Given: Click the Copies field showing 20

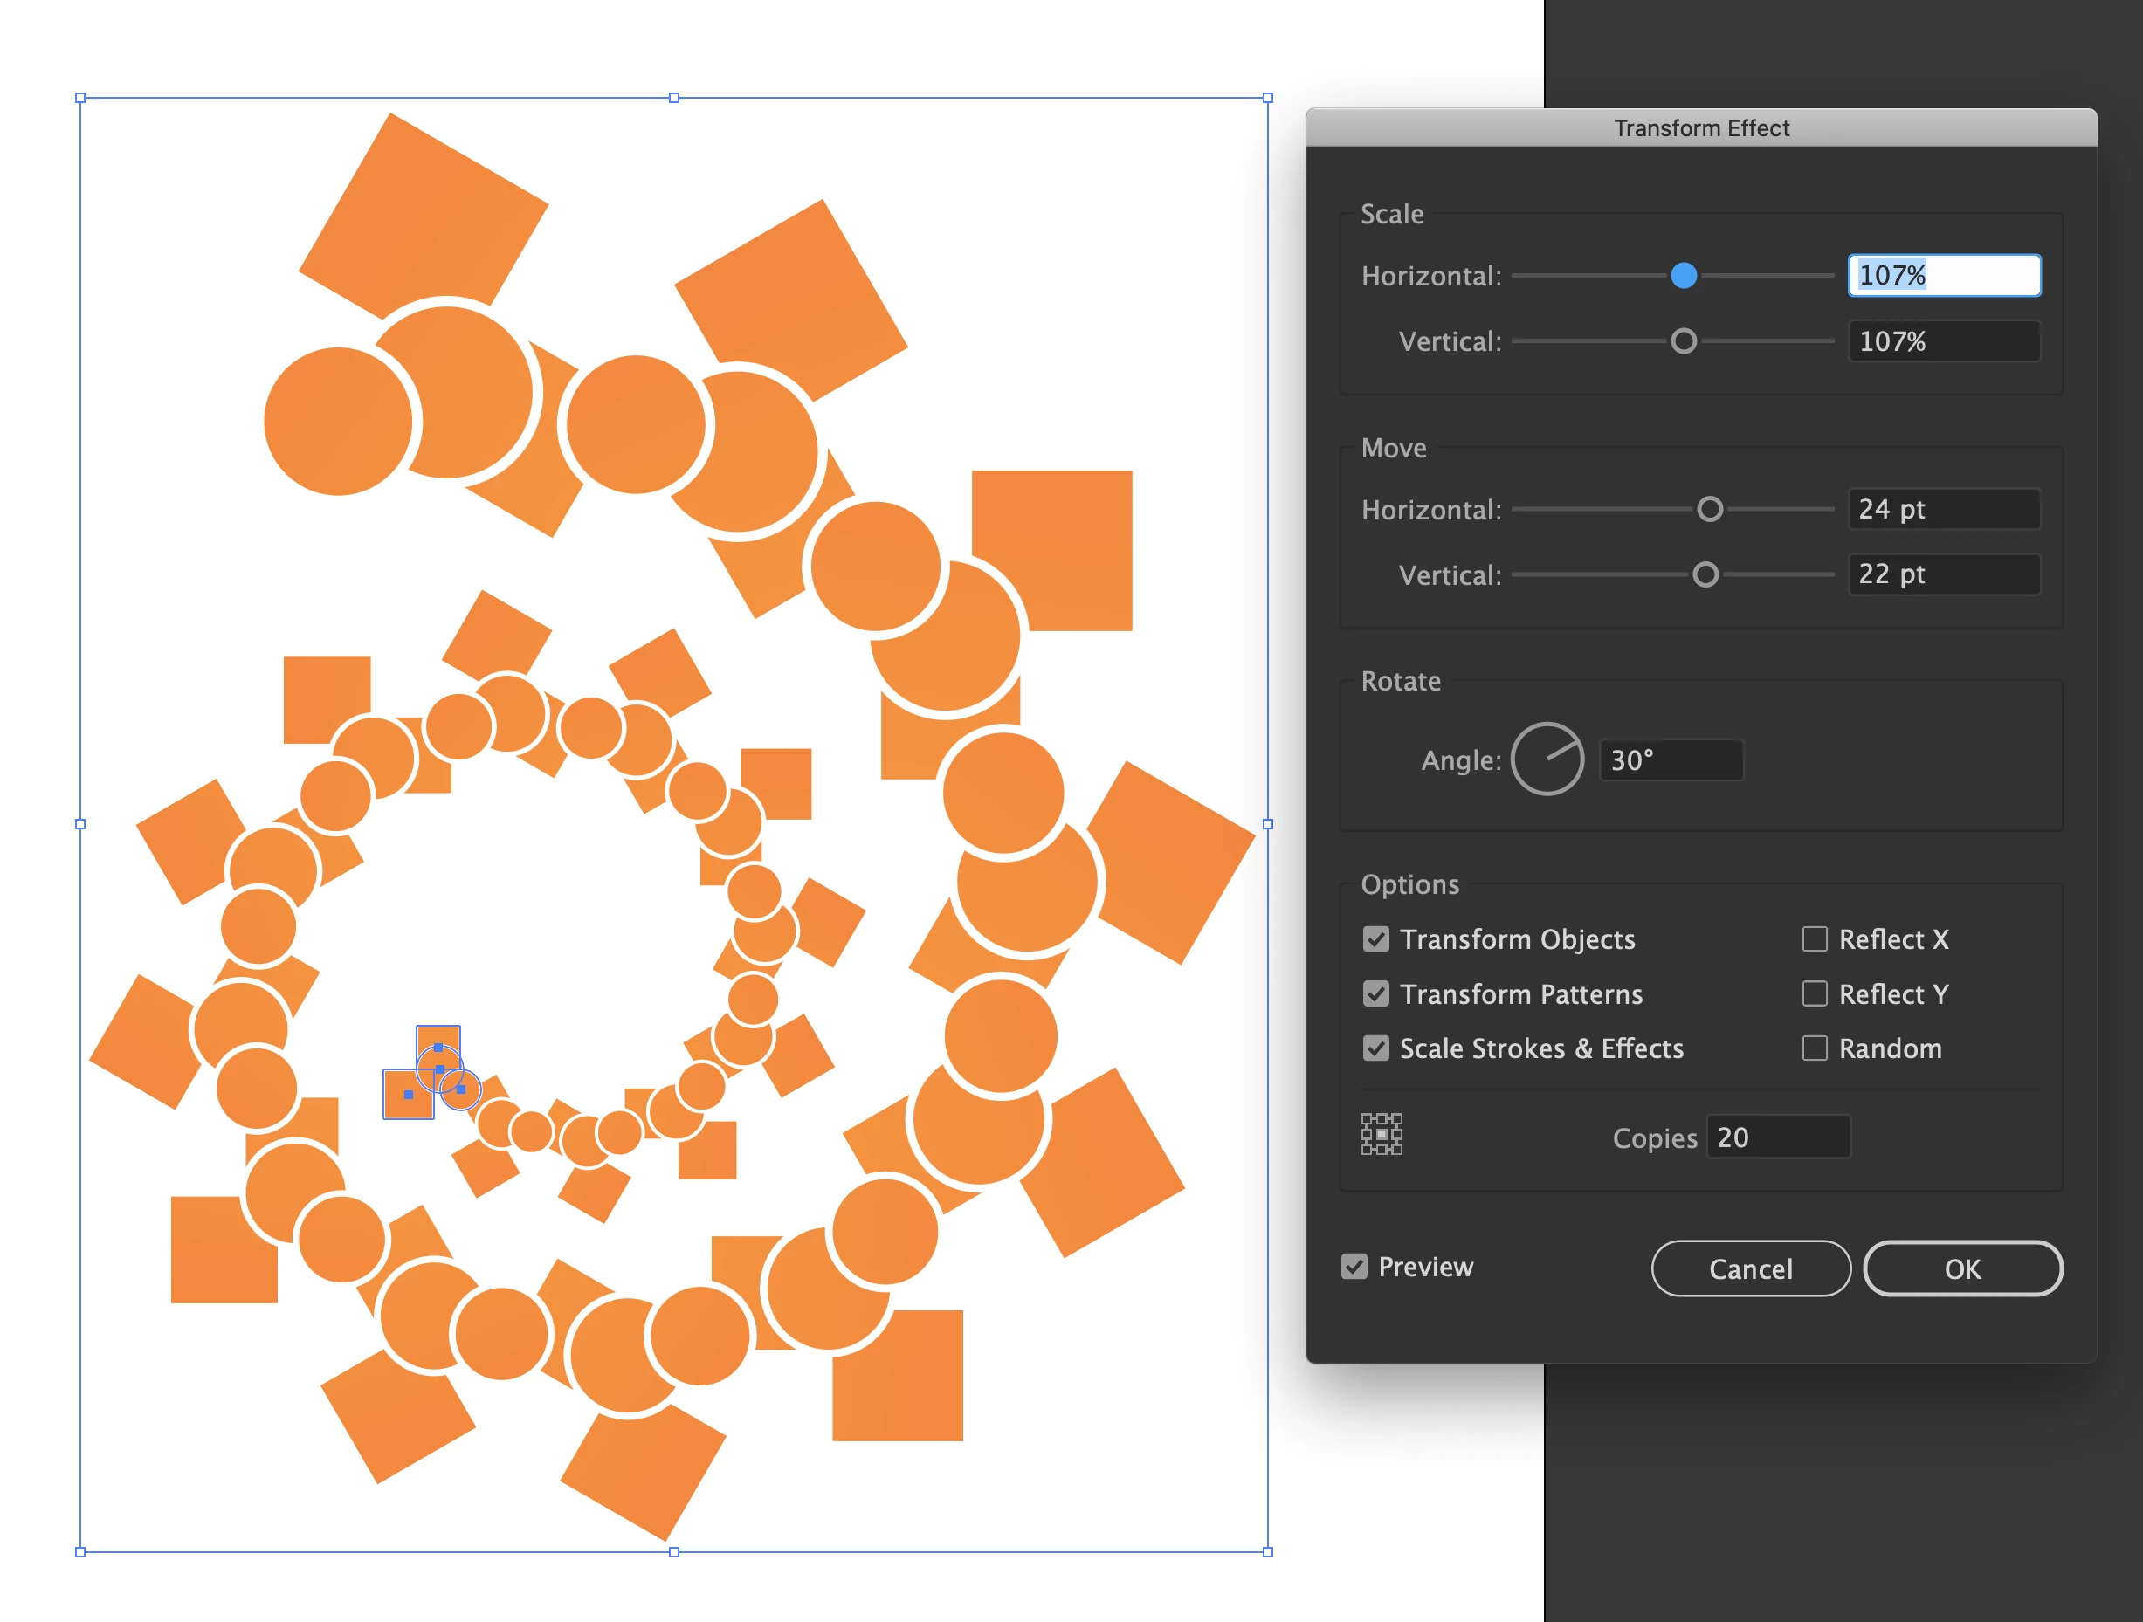Looking at the screenshot, I should 1777,1137.
